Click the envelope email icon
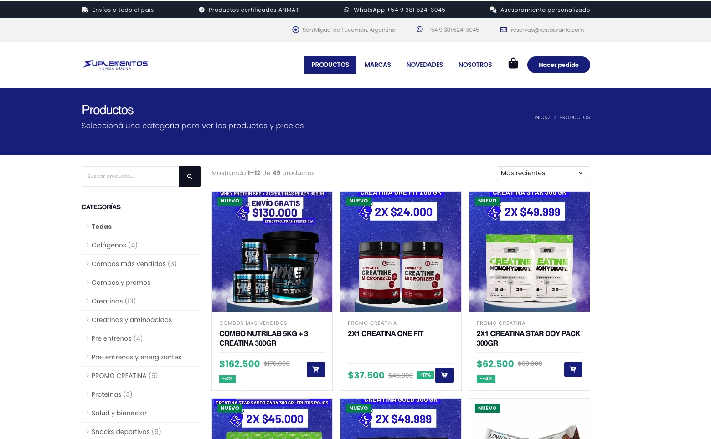Image resolution: width=711 pixels, height=439 pixels. [x=504, y=30]
